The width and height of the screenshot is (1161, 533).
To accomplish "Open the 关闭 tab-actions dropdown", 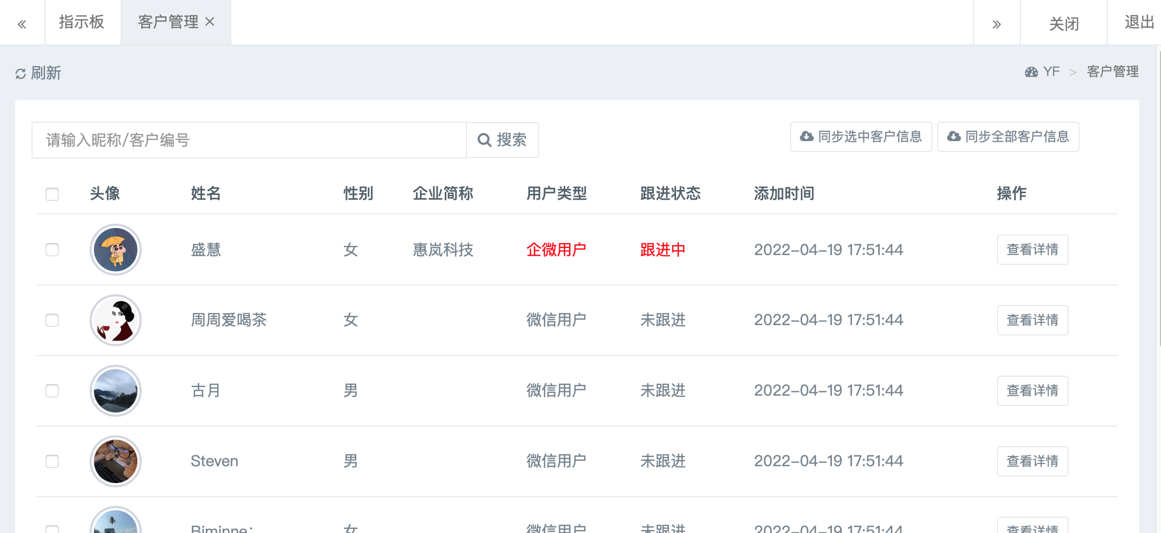I will [x=1063, y=23].
